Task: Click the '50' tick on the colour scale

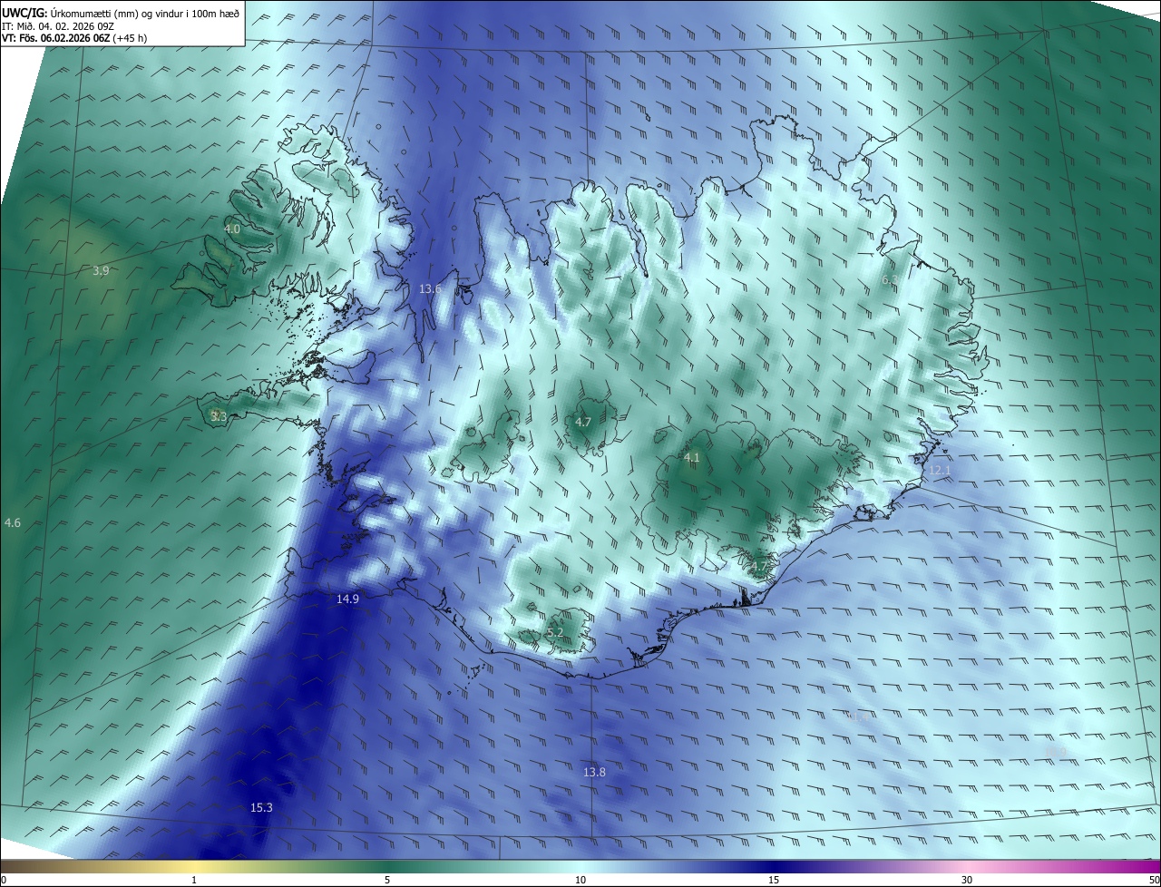Action: tap(1154, 880)
